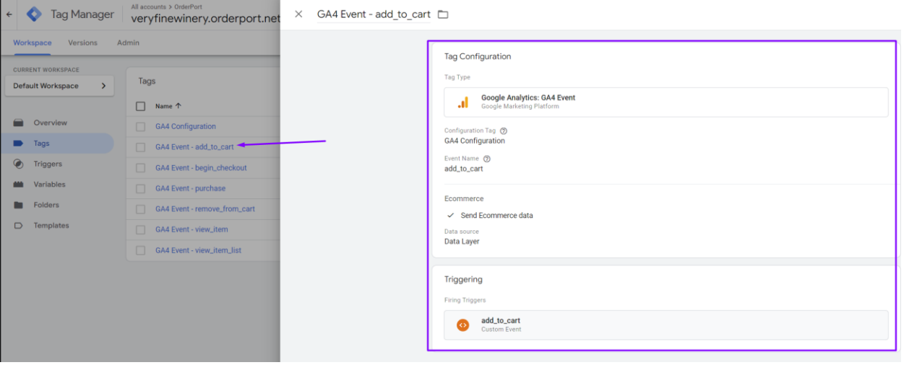Click the Google Analytics: GA4 Event tag type
904x365 pixels.
666,102
